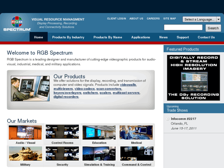
Task: Click the Our Markets heading
Action: [22, 121]
